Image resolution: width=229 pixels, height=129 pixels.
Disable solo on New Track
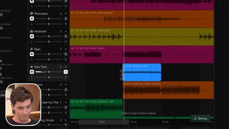click(66, 72)
